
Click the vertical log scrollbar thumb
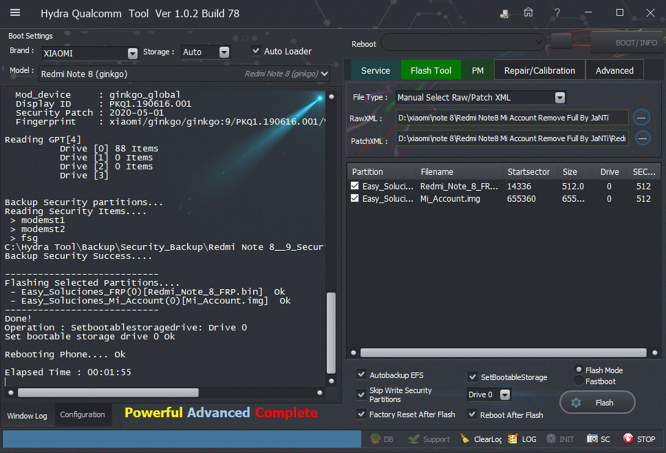pyautogui.click(x=332, y=333)
